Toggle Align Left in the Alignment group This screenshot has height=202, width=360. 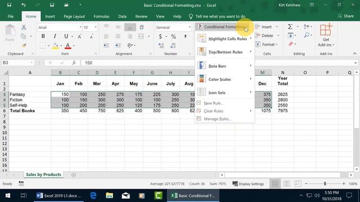click(x=106, y=36)
